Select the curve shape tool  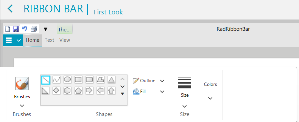[56, 80]
